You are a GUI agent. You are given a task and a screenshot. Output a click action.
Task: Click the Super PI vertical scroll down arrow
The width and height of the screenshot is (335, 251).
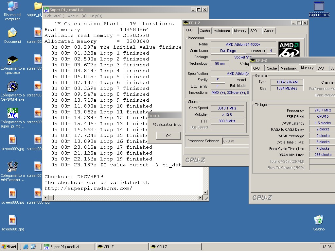205,192
